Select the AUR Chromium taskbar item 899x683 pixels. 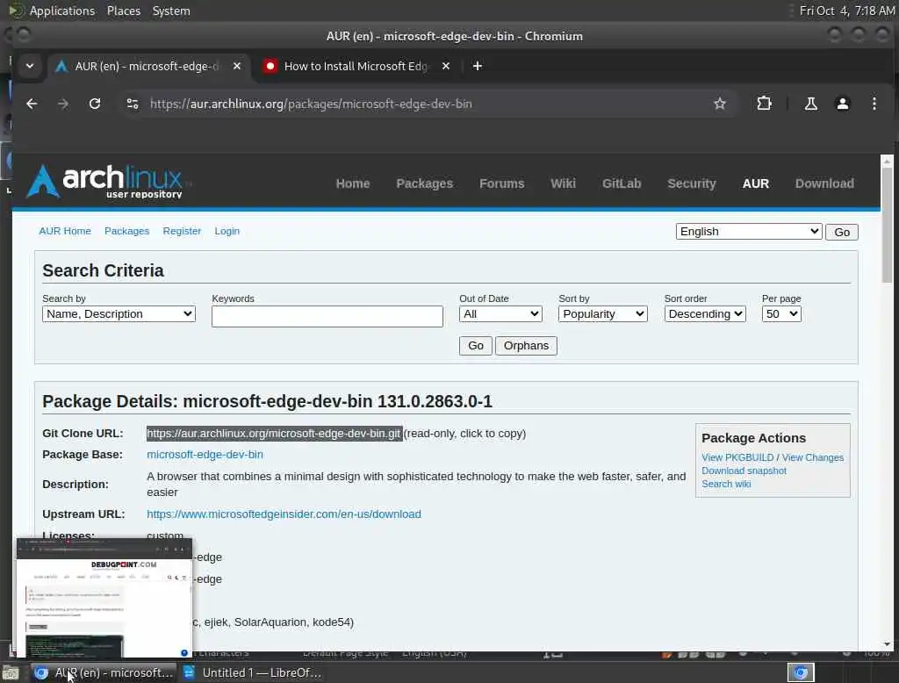point(104,672)
